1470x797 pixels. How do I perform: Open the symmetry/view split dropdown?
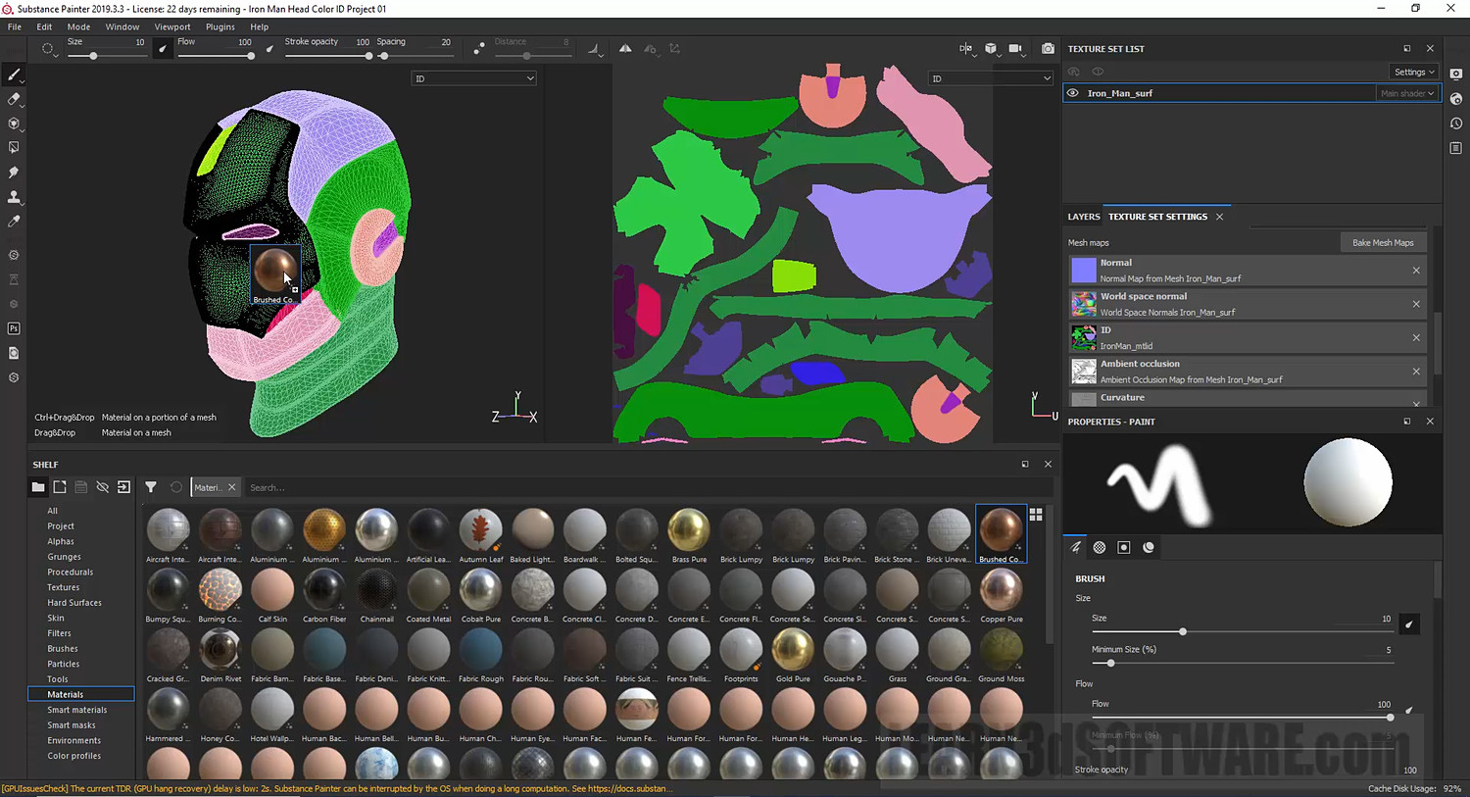[x=966, y=48]
